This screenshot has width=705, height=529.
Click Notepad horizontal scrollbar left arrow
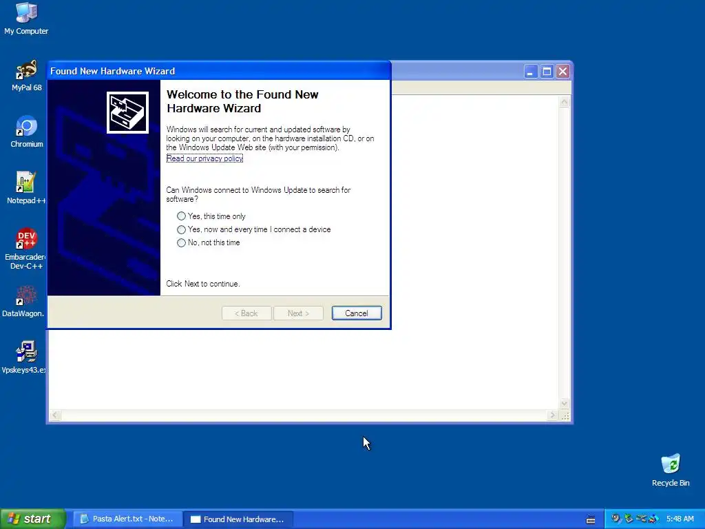click(55, 415)
